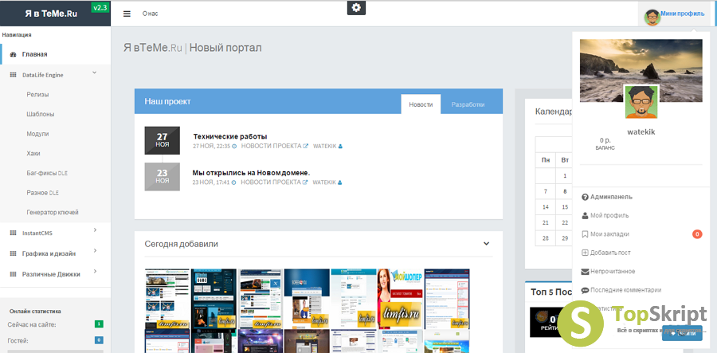Click external link icon in Технические работы row
Image resolution: width=717 pixels, height=353 pixels.
pyautogui.click(x=305, y=146)
